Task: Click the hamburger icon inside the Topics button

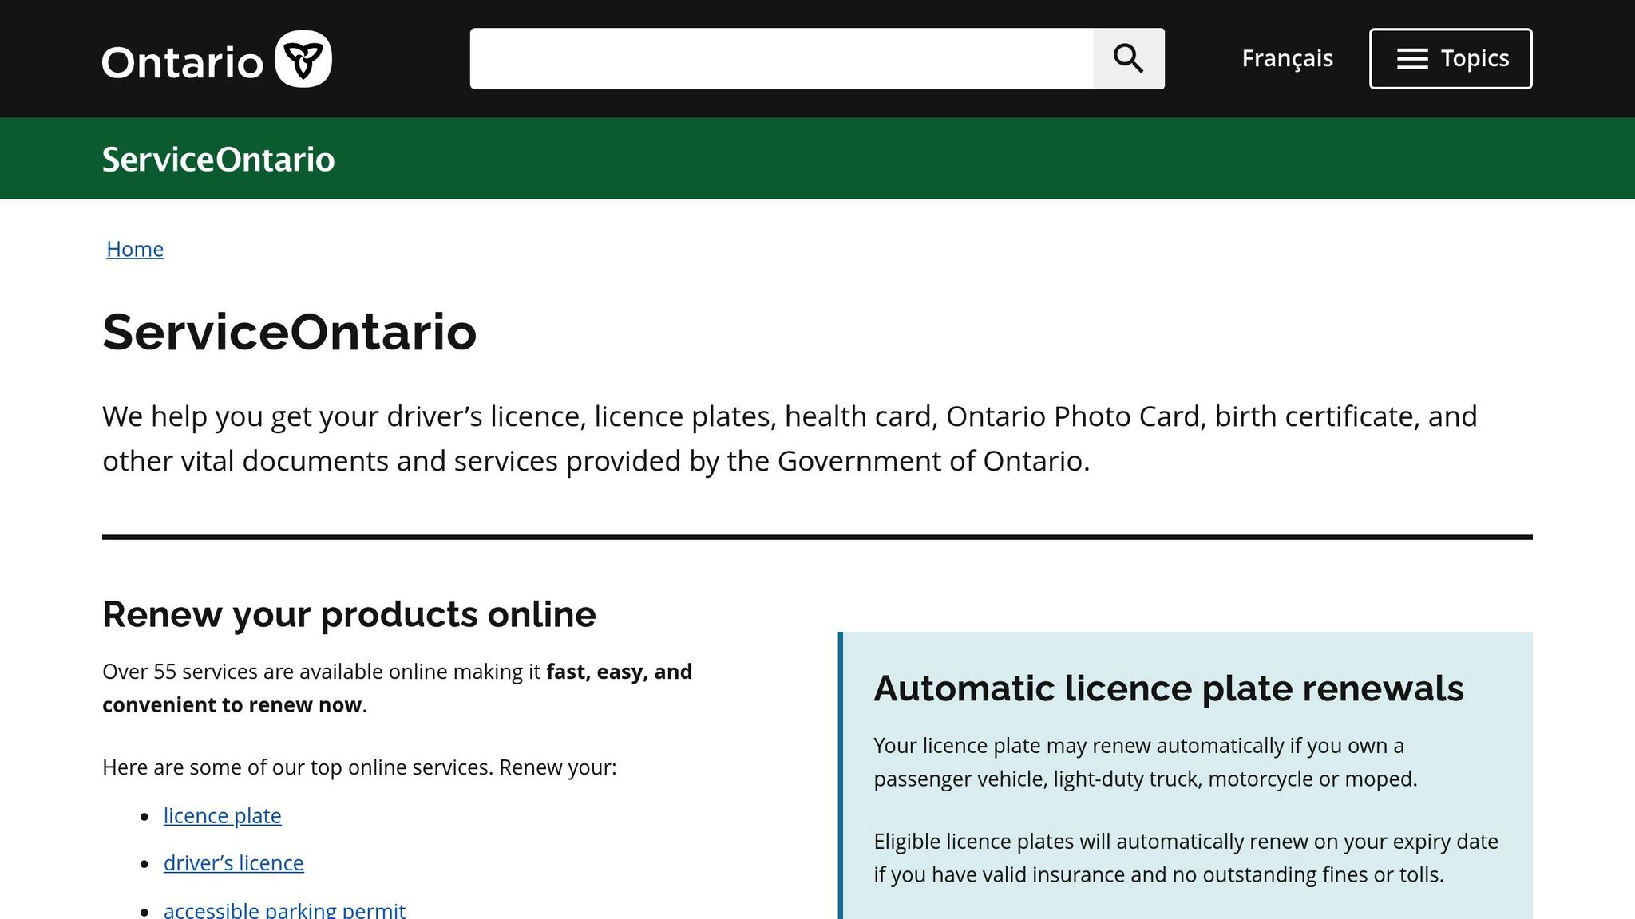Action: pyautogui.click(x=1411, y=58)
